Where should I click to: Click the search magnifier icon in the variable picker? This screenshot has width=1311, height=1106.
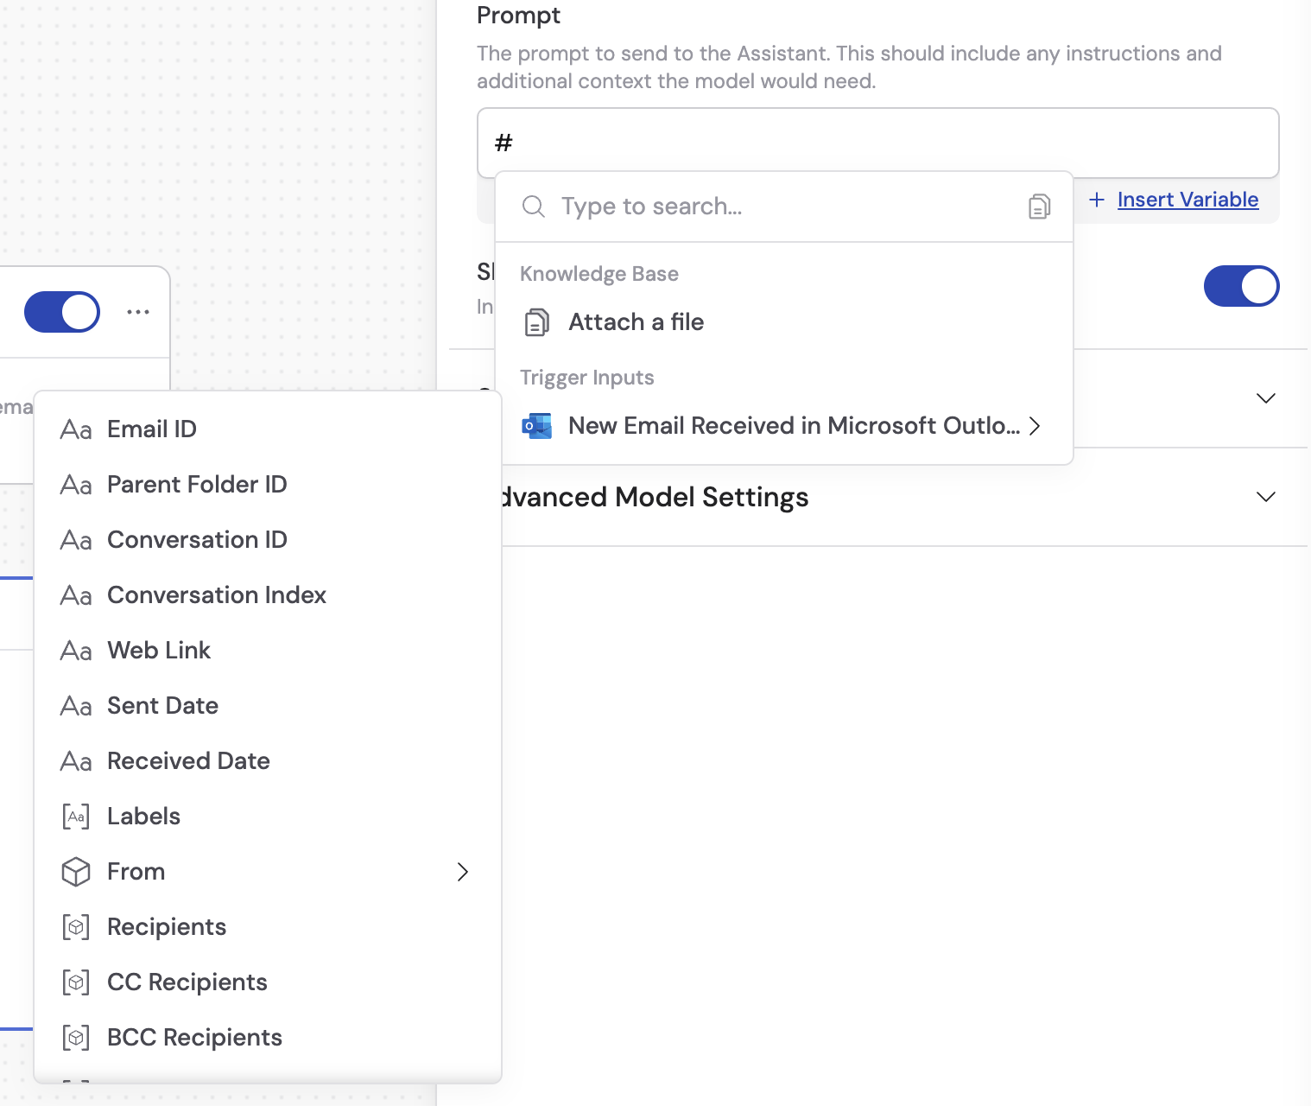[533, 207]
